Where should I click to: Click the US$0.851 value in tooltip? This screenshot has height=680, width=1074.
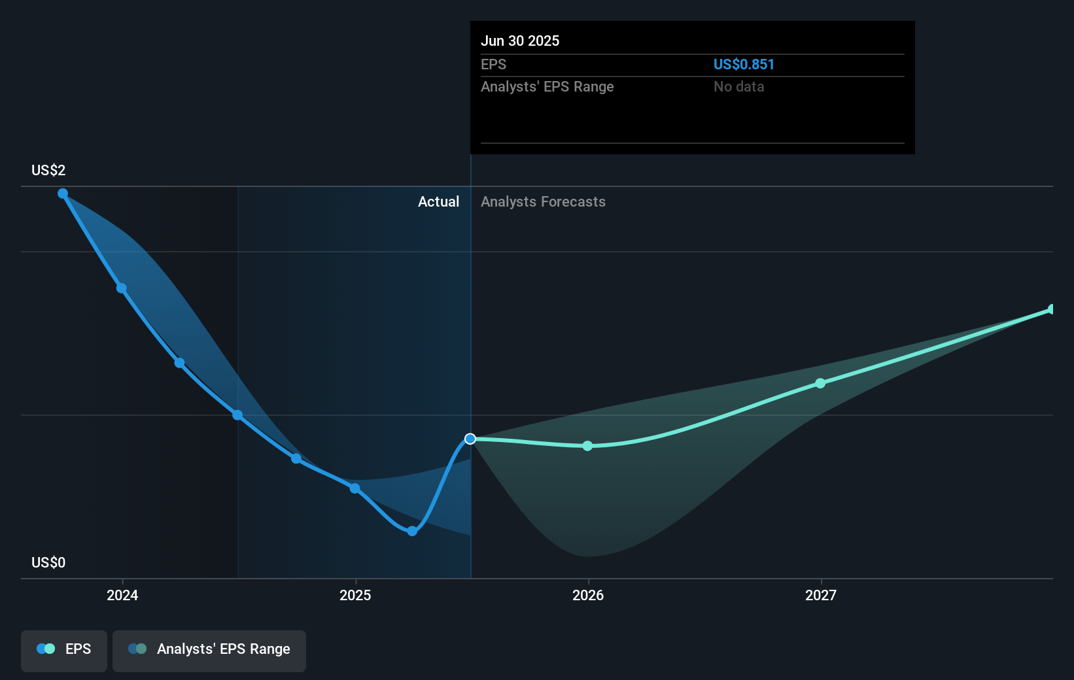(744, 64)
